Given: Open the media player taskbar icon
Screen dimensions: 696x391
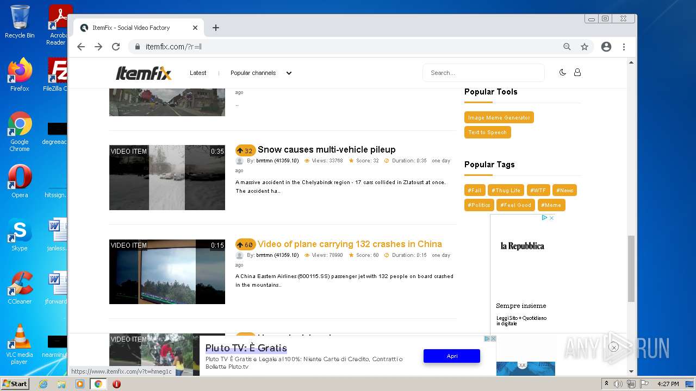Looking at the screenshot, I should [80, 384].
